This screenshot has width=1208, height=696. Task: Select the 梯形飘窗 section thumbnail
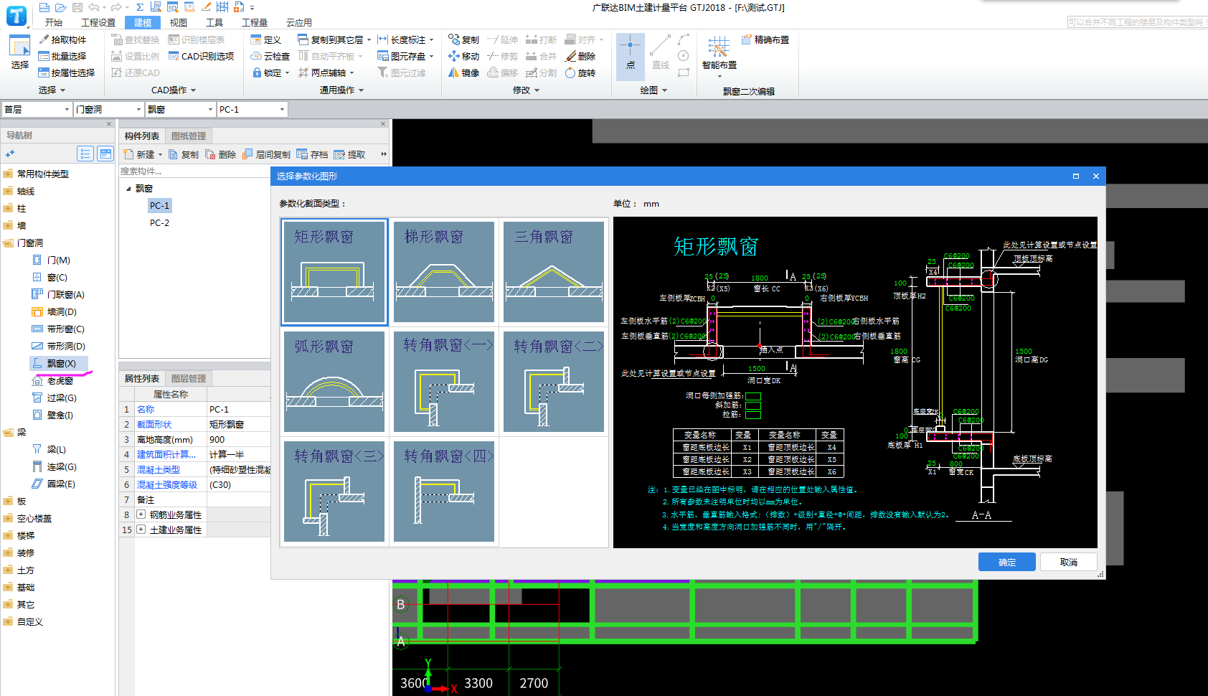[x=444, y=272]
